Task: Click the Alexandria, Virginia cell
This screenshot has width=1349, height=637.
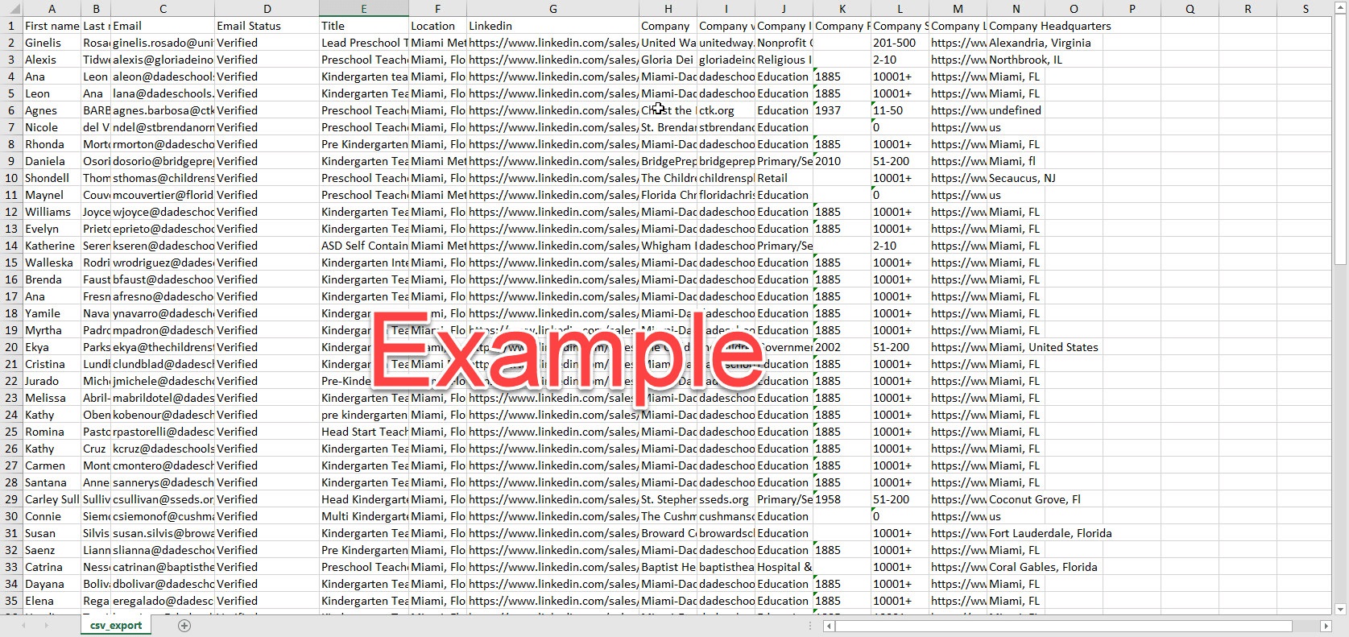Action: point(1040,43)
